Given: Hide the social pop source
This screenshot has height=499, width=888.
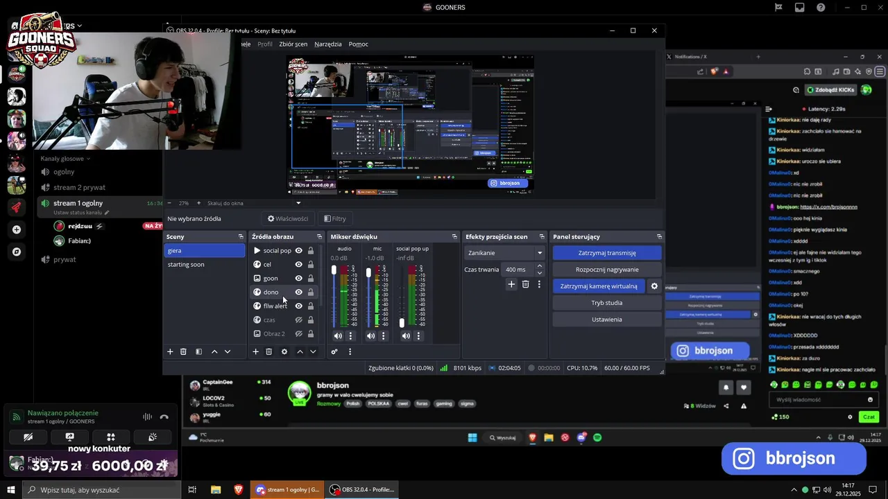Looking at the screenshot, I should coord(299,251).
